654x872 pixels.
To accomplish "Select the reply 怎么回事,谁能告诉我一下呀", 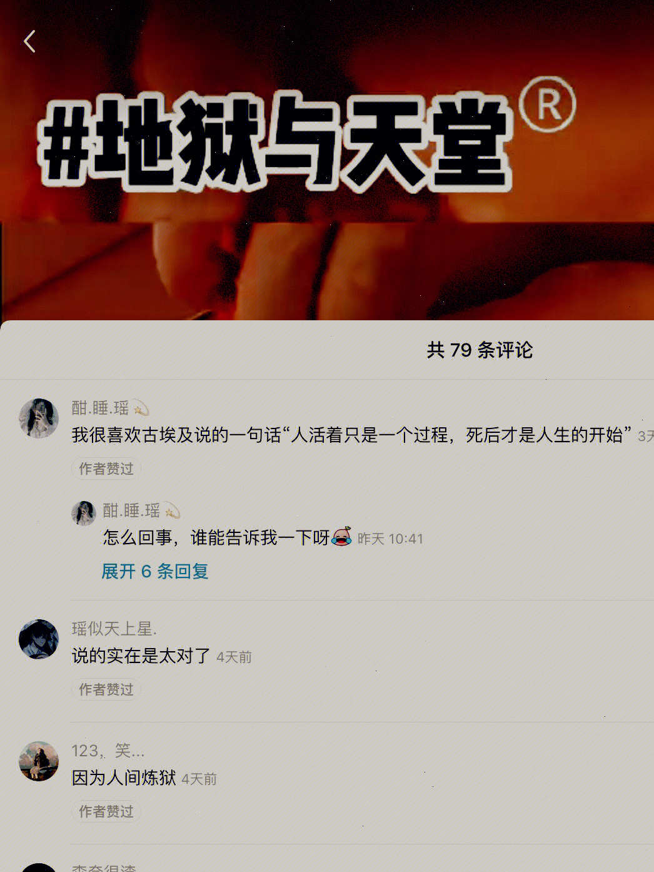I will point(216,537).
